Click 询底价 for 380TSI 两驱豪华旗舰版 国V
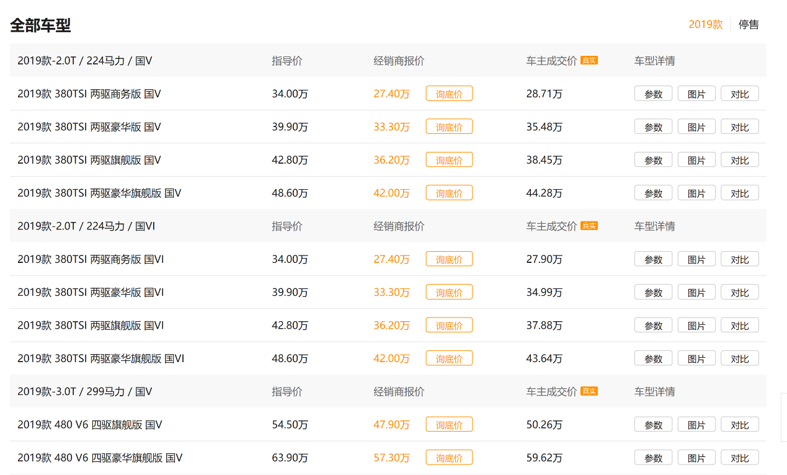 (x=449, y=193)
